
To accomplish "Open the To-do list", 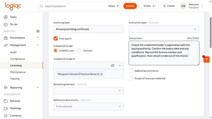I will tap(14, 24).
